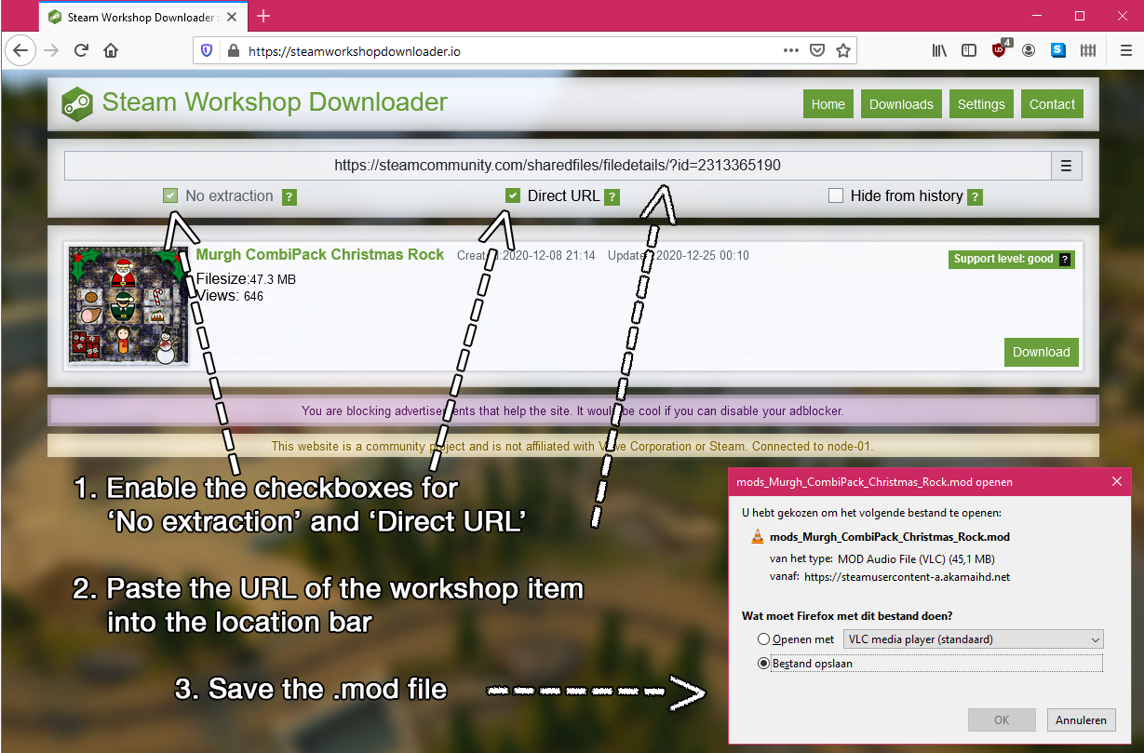This screenshot has width=1144, height=753.
Task: Open Firefox Library icon in toolbar
Action: click(939, 51)
